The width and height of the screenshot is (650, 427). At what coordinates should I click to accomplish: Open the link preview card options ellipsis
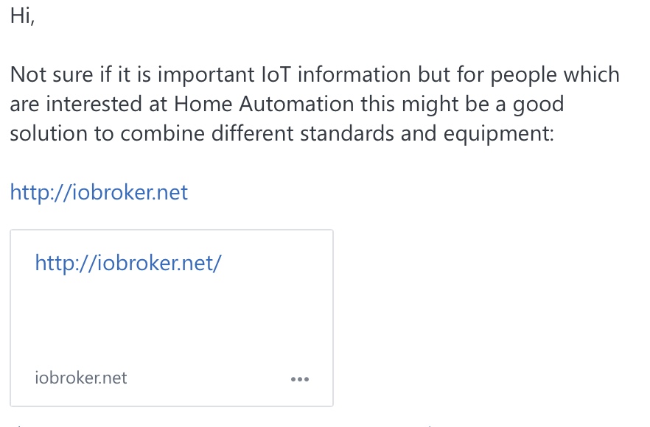(300, 379)
